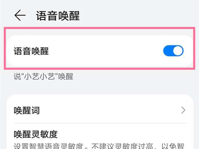Expand the 唤醒词 chevron arrow
This screenshot has height=149, width=199.
pos(183,110)
